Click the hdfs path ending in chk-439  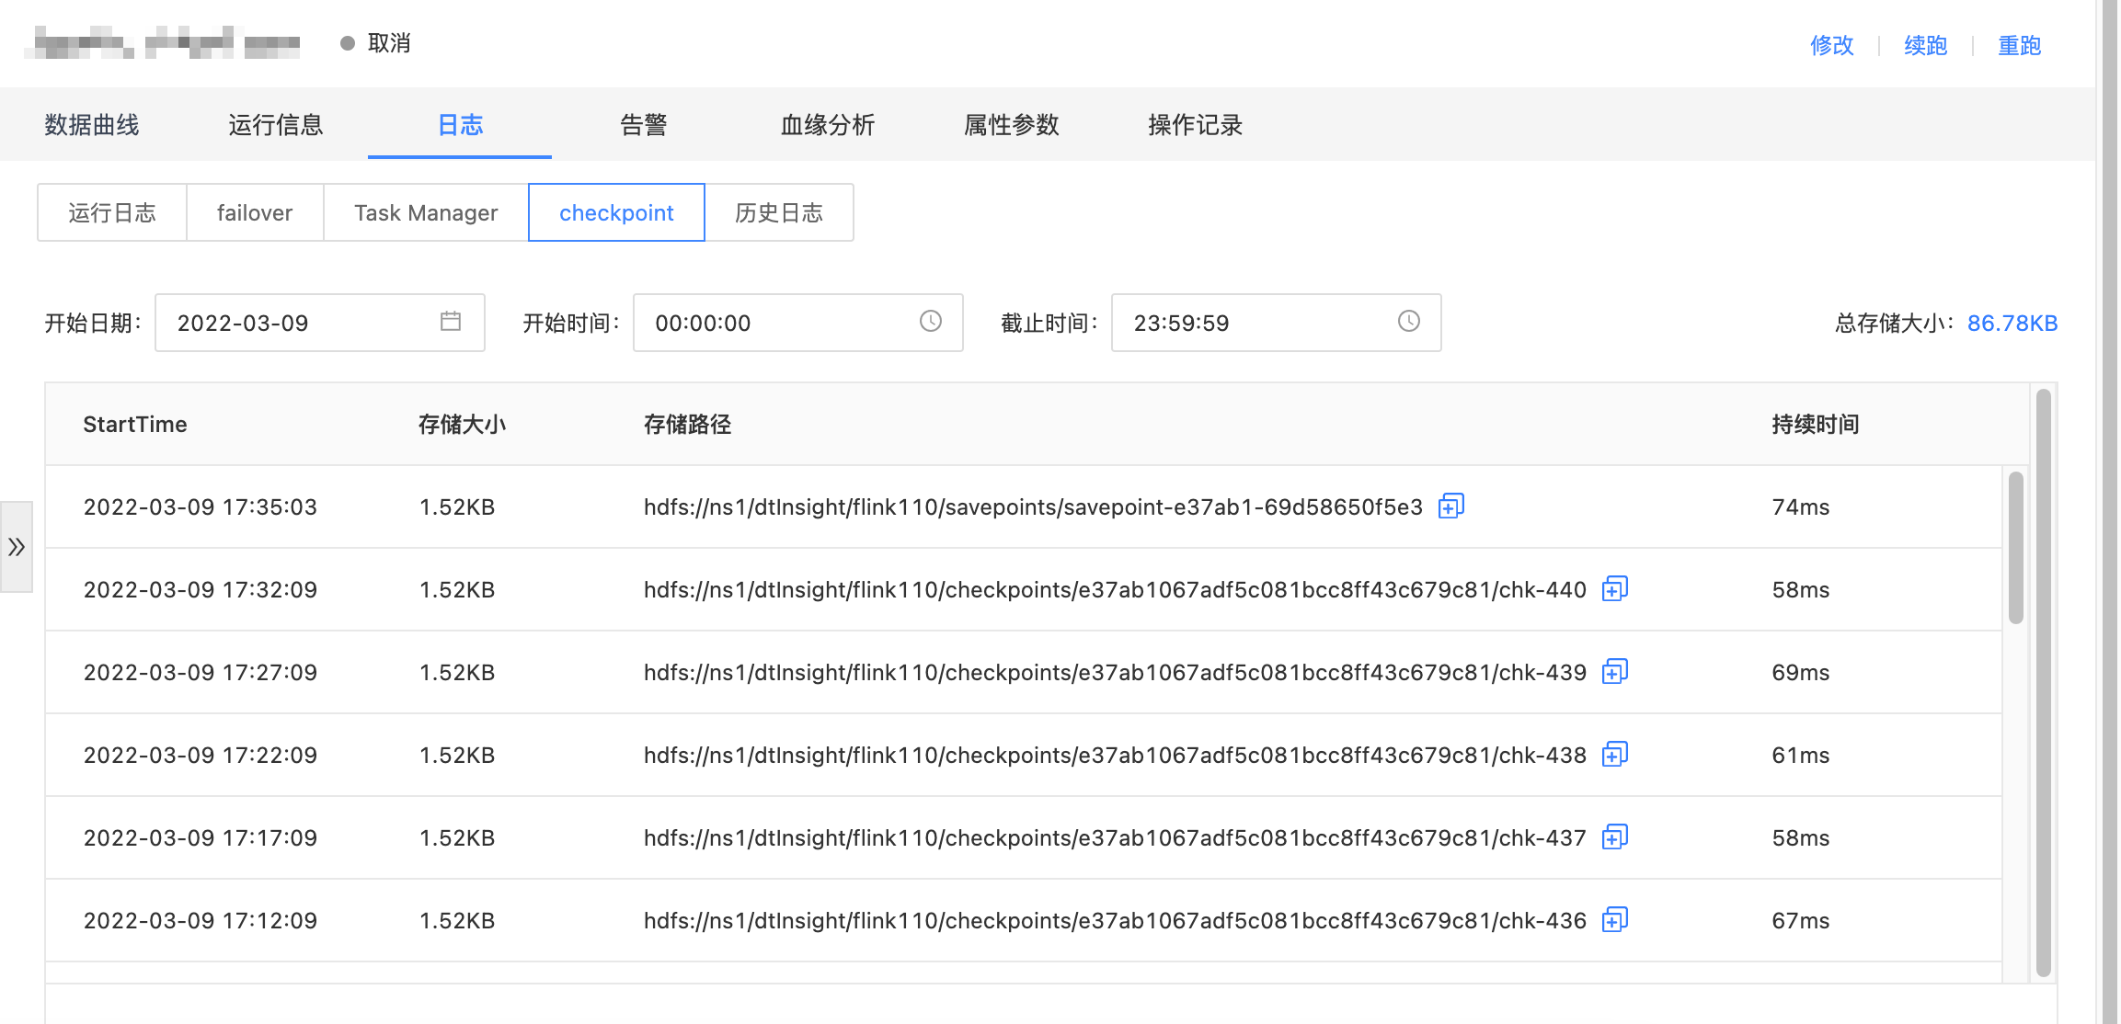(x=1115, y=672)
